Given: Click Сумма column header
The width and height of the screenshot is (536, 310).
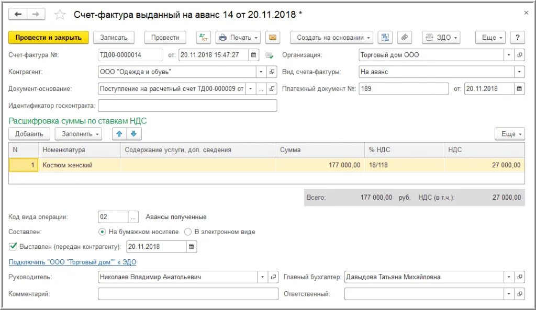Looking at the screenshot, I should pos(320,150).
